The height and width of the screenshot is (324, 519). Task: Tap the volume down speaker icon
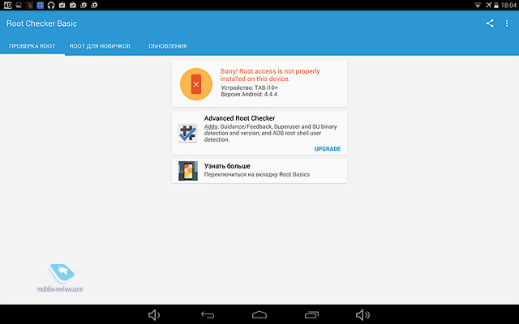155,314
